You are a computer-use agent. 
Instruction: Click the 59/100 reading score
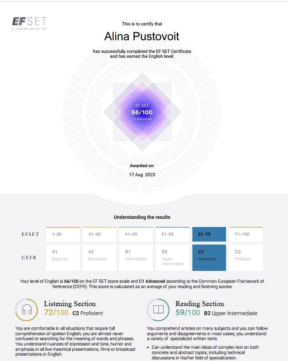pos(188,313)
